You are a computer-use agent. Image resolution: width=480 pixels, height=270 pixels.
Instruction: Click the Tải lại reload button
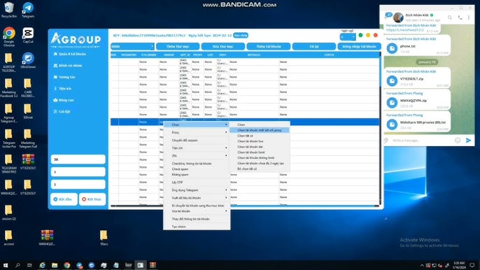[313, 46]
